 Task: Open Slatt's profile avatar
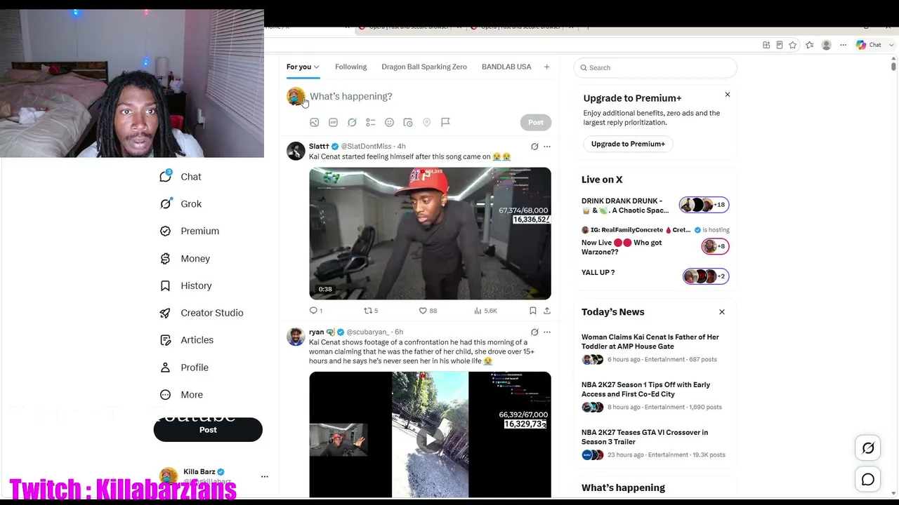click(296, 151)
